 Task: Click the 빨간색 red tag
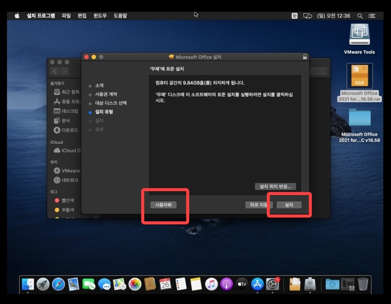tap(65, 200)
